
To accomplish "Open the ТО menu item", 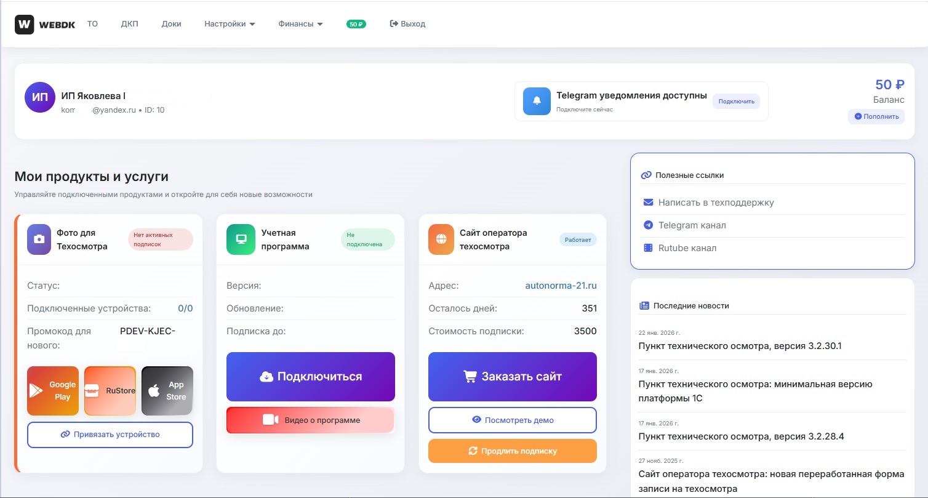I will 92,24.
